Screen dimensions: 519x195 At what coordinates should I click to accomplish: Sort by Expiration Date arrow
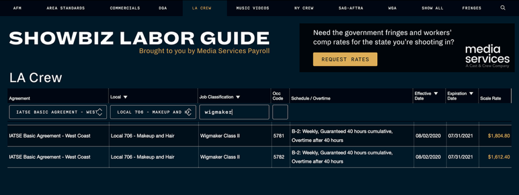pyautogui.click(x=471, y=94)
